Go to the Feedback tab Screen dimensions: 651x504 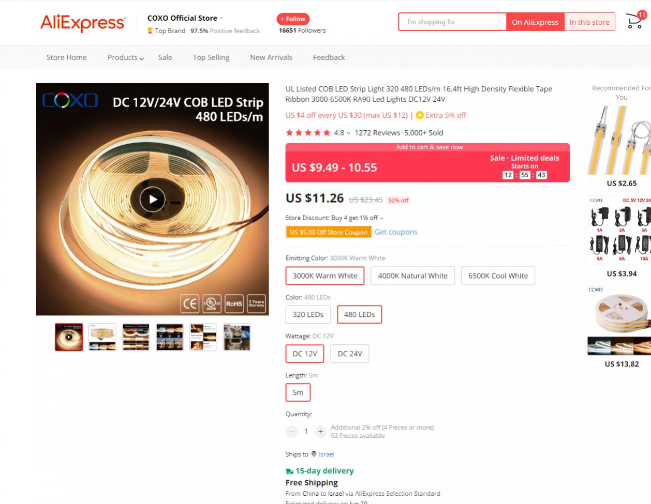(329, 57)
